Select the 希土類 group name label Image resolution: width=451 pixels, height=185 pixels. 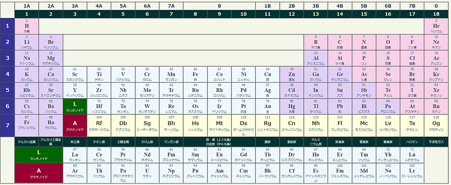75,142
